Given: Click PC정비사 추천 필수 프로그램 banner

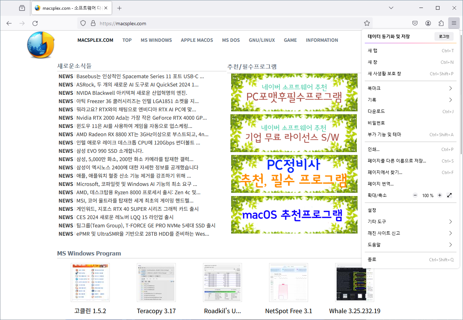Looking at the screenshot, I should click(x=294, y=174).
